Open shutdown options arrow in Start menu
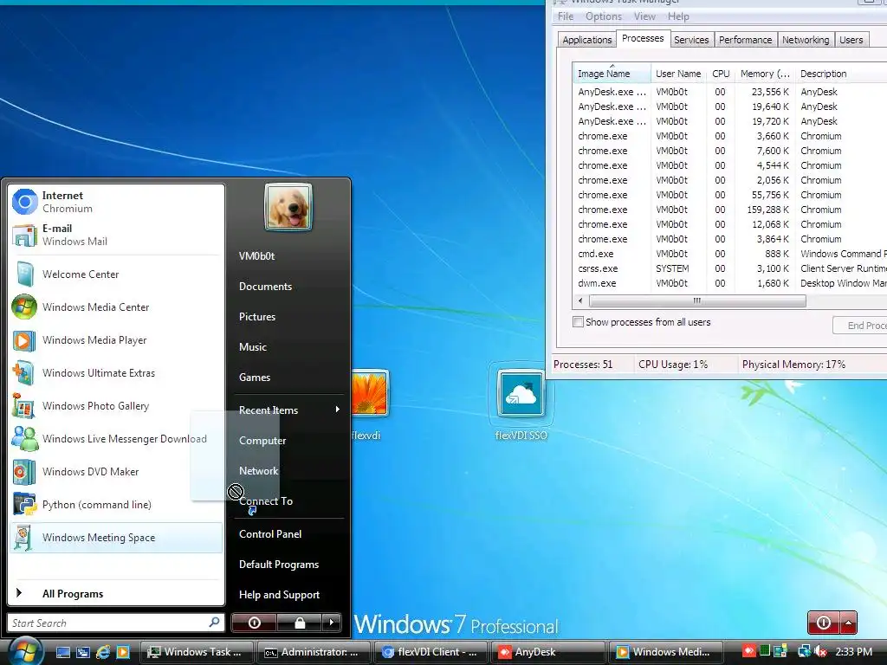Image resolution: width=887 pixels, height=665 pixels. point(332,623)
